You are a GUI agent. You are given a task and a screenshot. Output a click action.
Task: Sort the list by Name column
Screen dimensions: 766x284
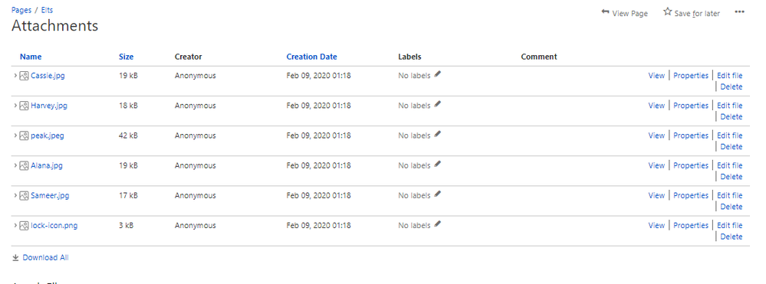pyautogui.click(x=31, y=57)
